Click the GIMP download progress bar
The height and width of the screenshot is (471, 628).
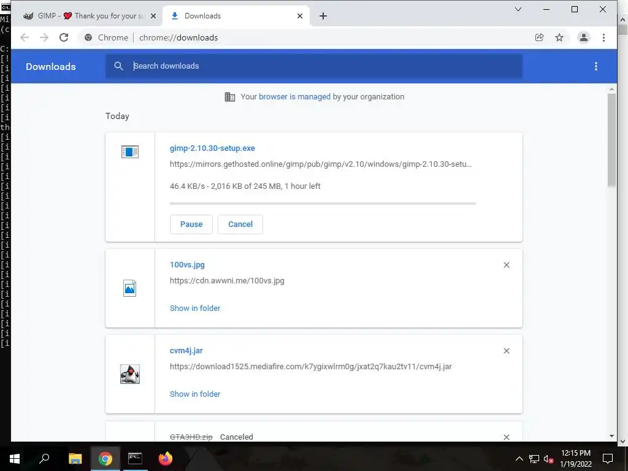pos(323,204)
